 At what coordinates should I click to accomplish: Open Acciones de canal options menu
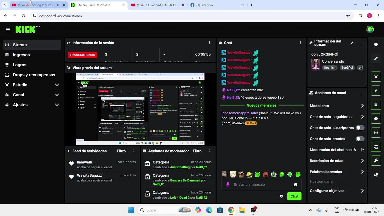[361, 93]
